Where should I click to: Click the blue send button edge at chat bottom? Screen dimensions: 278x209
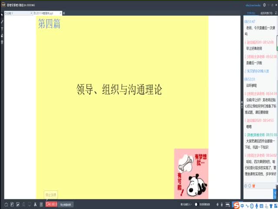[x=275, y=194]
